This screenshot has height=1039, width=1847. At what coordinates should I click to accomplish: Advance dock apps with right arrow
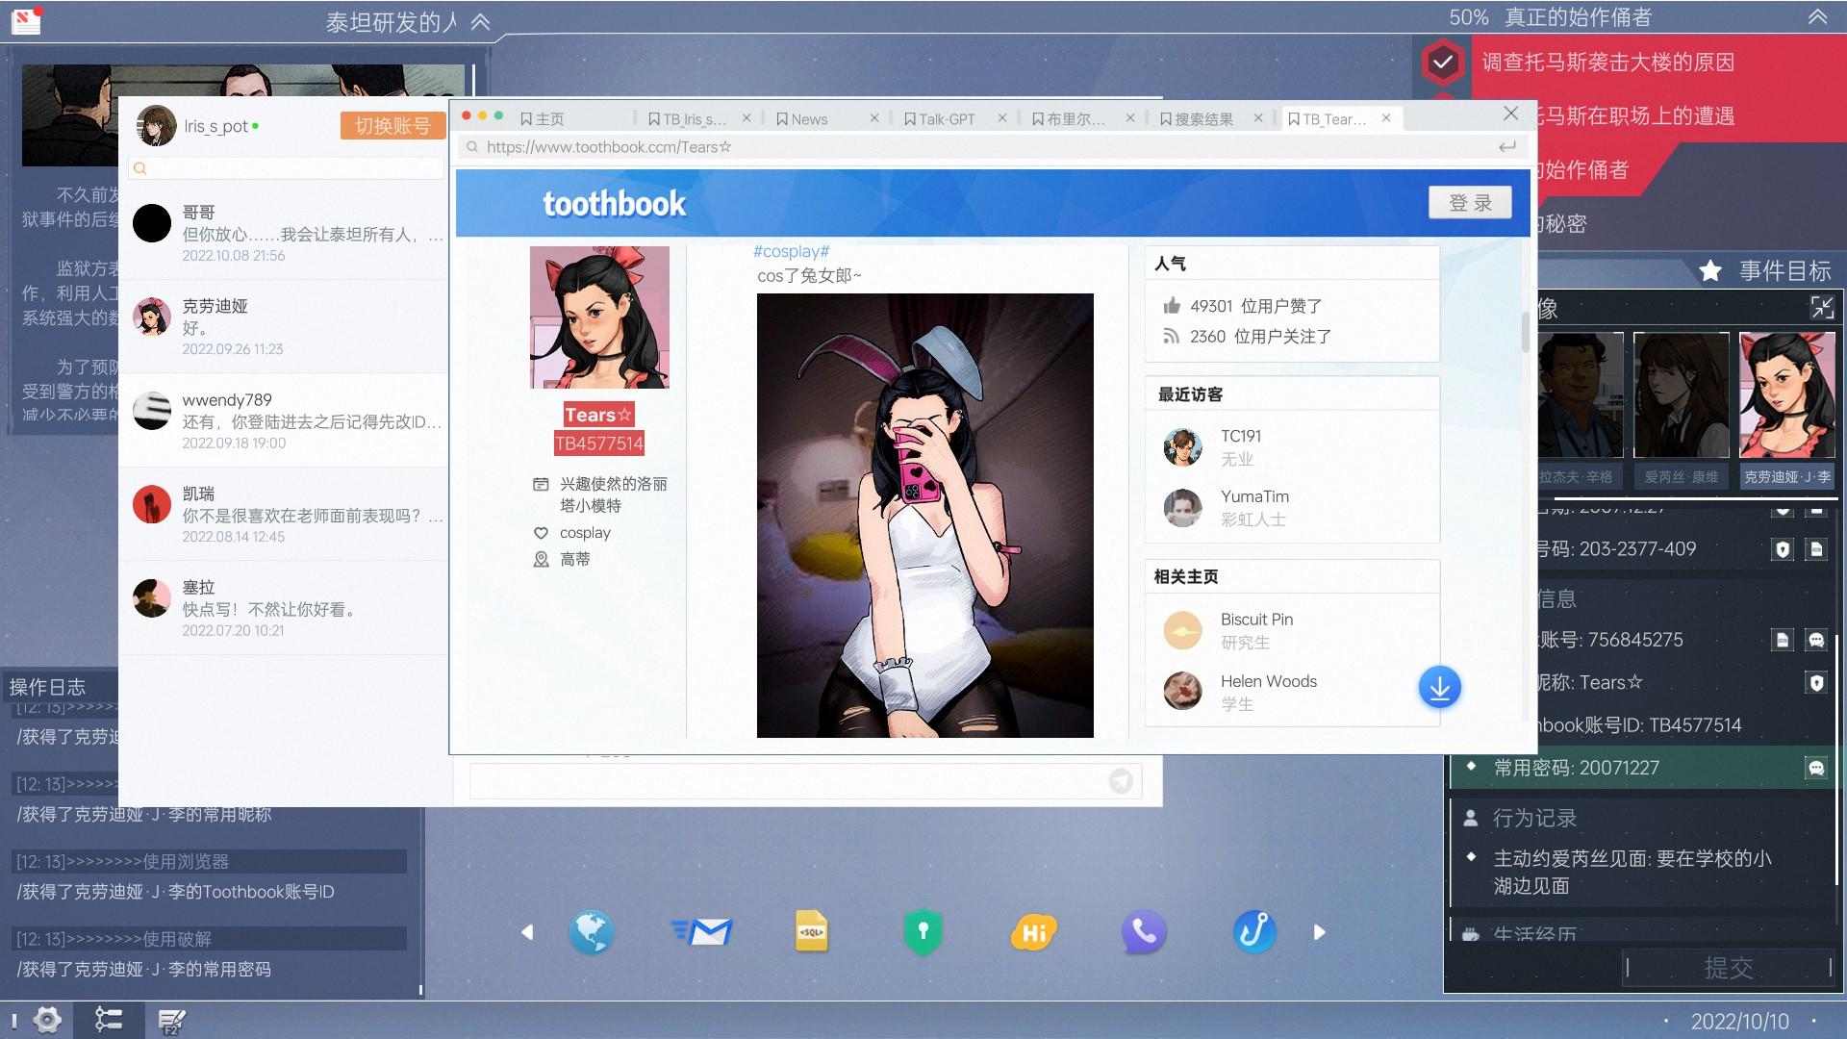coord(1319,932)
